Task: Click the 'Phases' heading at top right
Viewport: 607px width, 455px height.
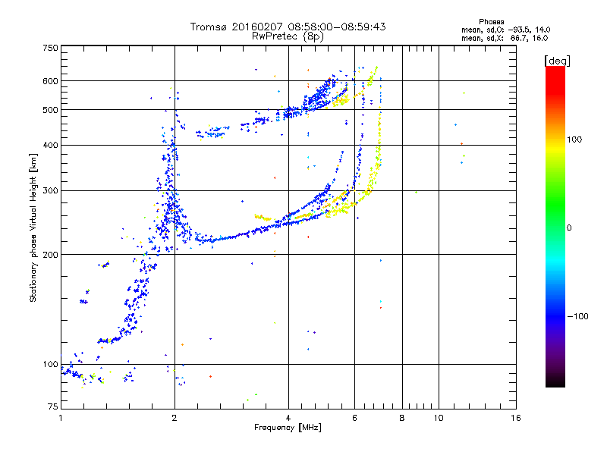Action: click(x=491, y=22)
